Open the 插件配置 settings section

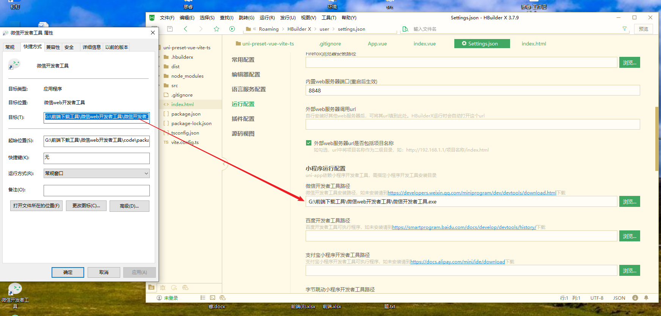(243, 119)
